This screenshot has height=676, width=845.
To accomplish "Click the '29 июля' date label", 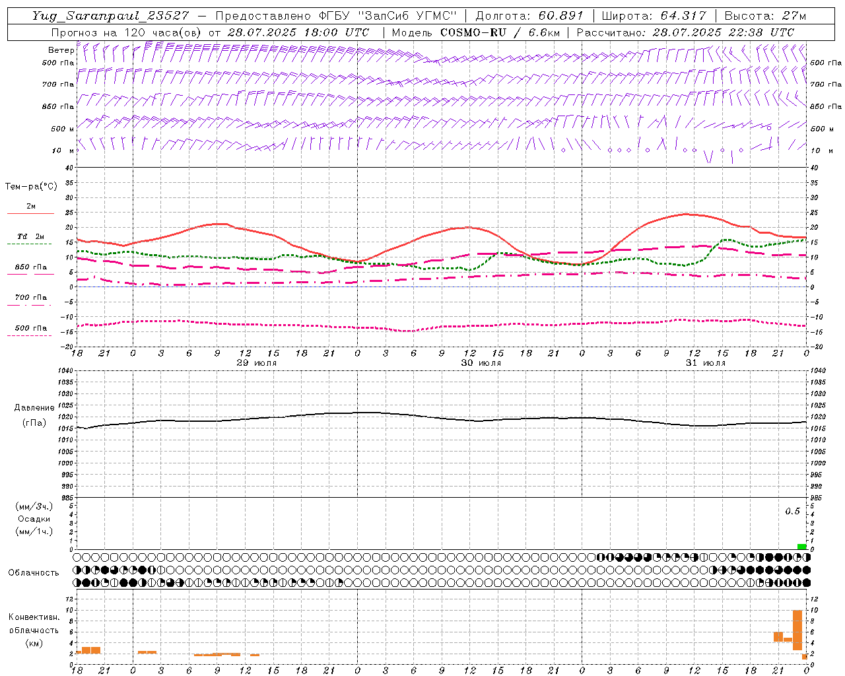I will [x=257, y=363].
